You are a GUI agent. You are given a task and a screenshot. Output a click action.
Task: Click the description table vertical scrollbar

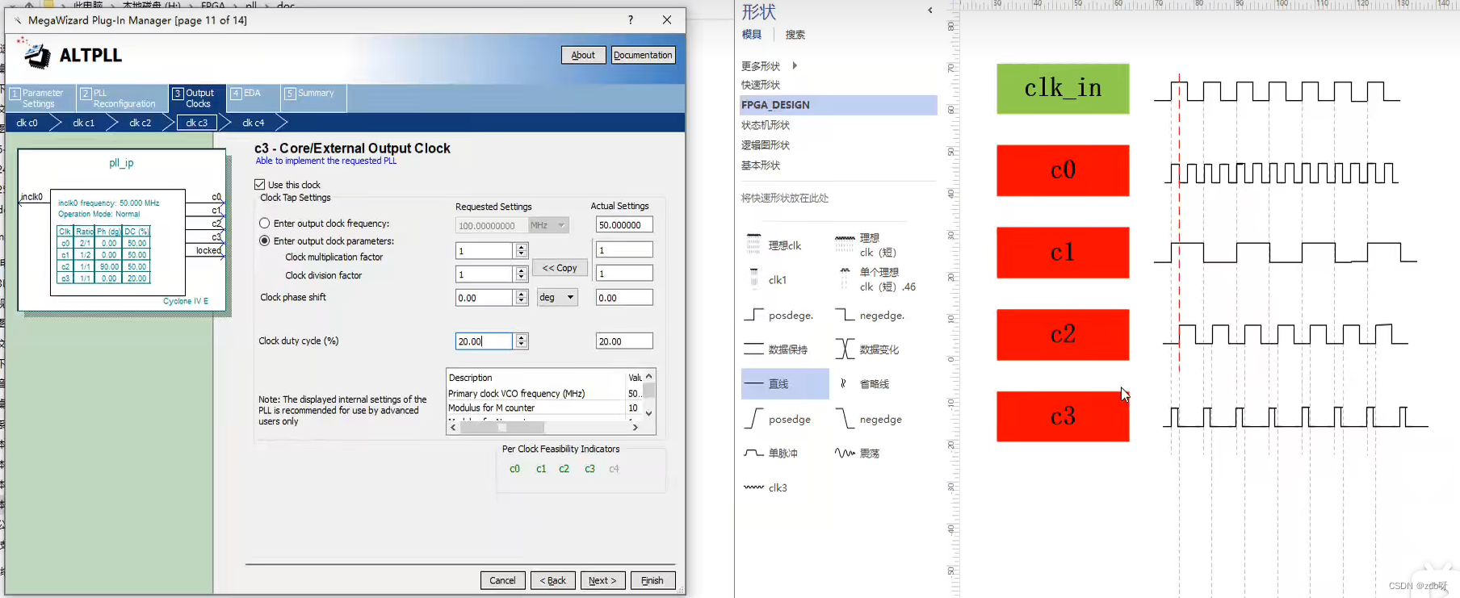point(649,395)
